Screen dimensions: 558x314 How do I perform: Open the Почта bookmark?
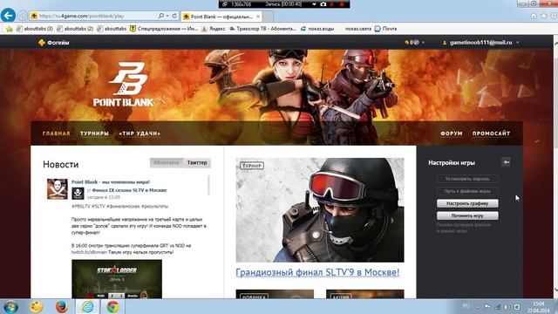(x=385, y=29)
